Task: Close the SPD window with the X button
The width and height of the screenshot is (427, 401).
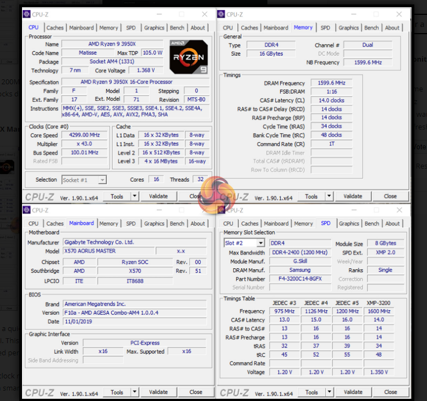Action: tap(399, 210)
